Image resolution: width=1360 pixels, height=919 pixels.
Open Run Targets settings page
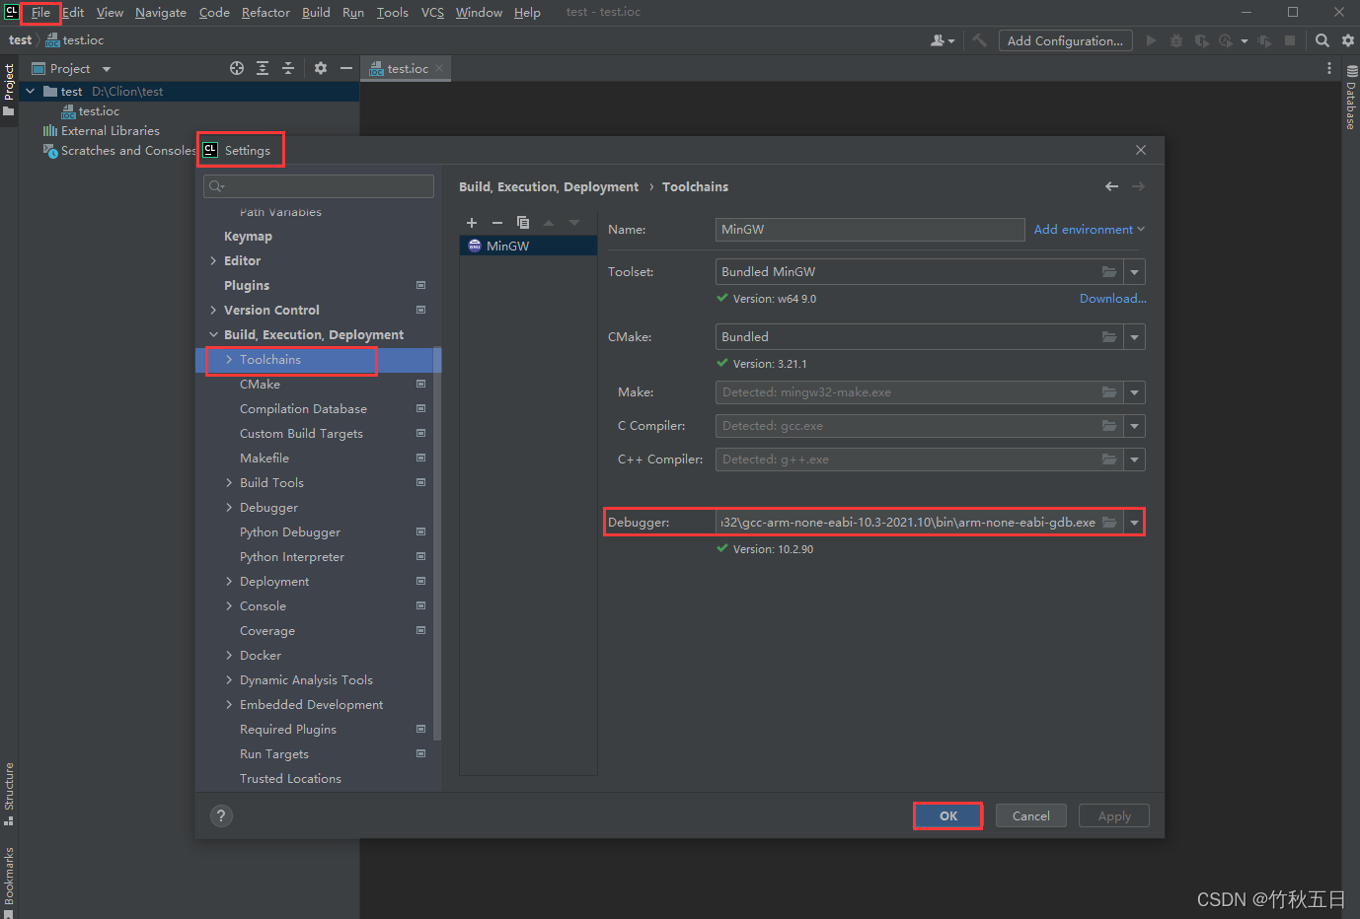274,753
